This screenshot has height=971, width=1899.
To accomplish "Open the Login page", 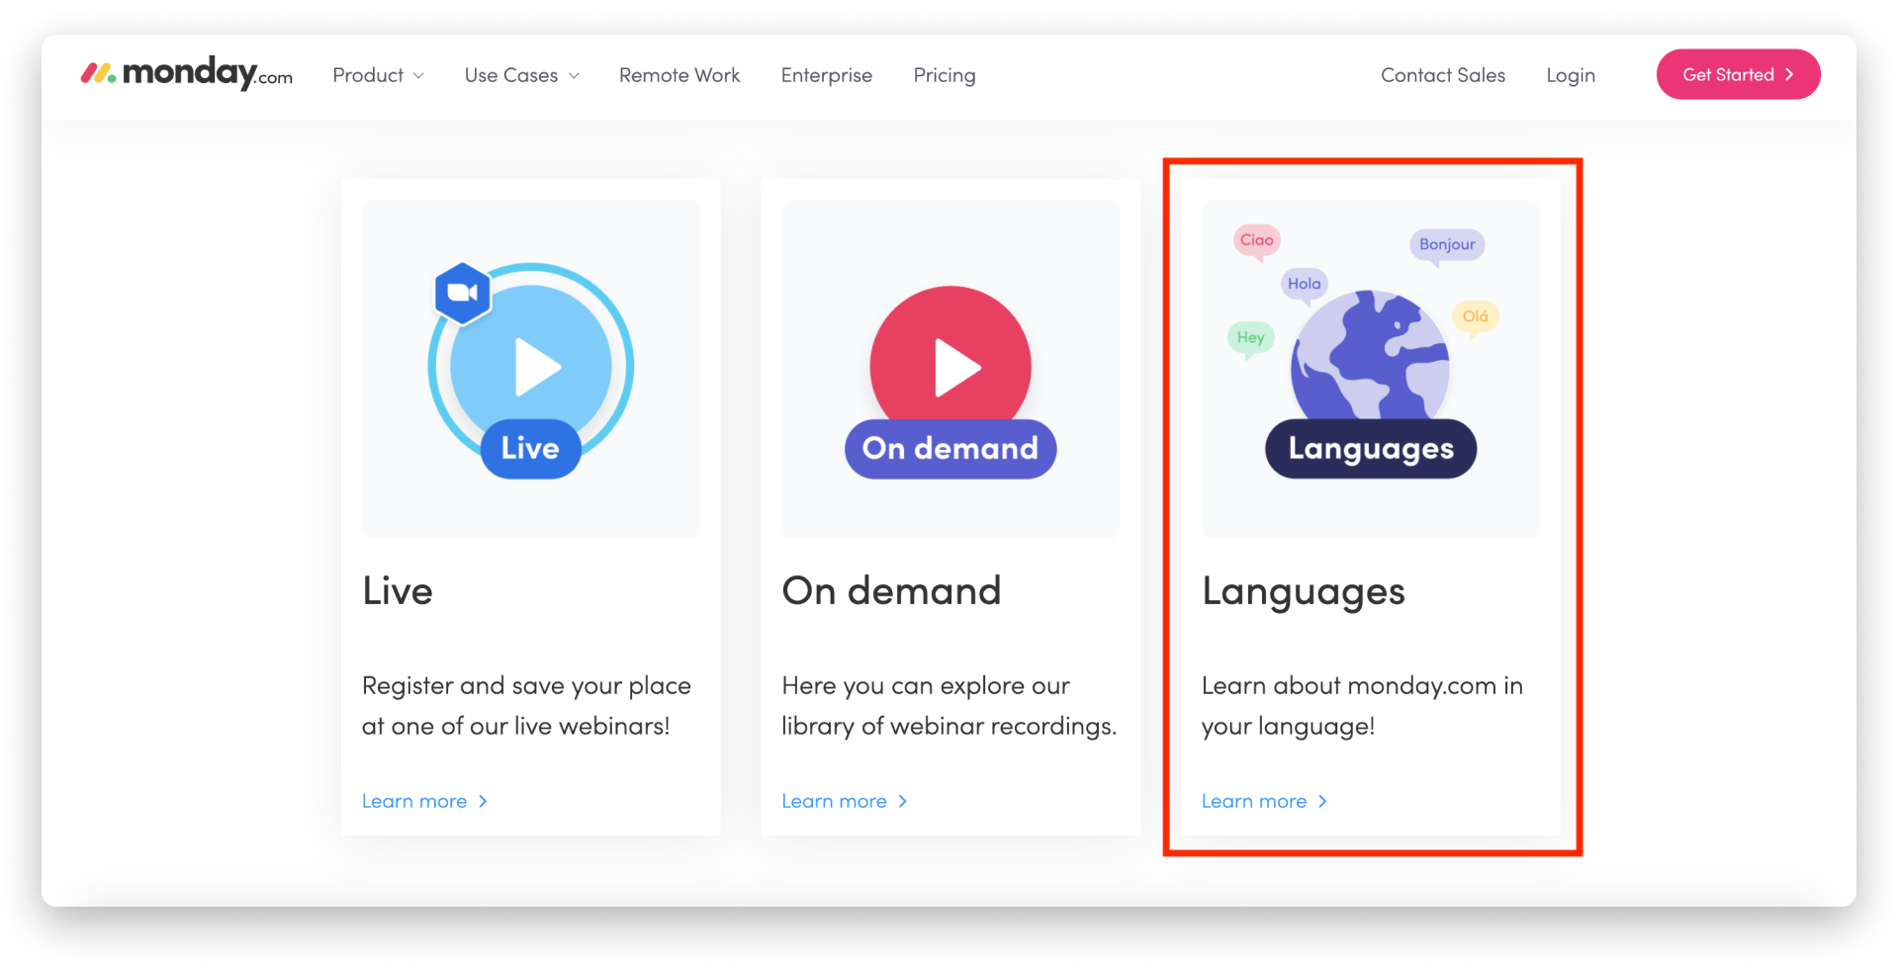I will tap(1571, 75).
